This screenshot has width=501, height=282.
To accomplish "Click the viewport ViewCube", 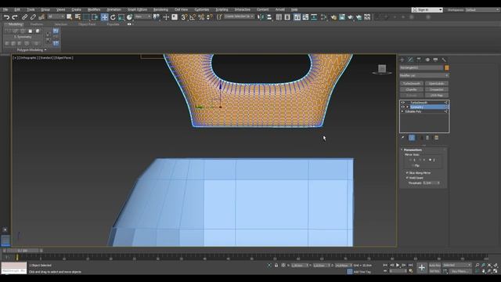I will point(382,68).
